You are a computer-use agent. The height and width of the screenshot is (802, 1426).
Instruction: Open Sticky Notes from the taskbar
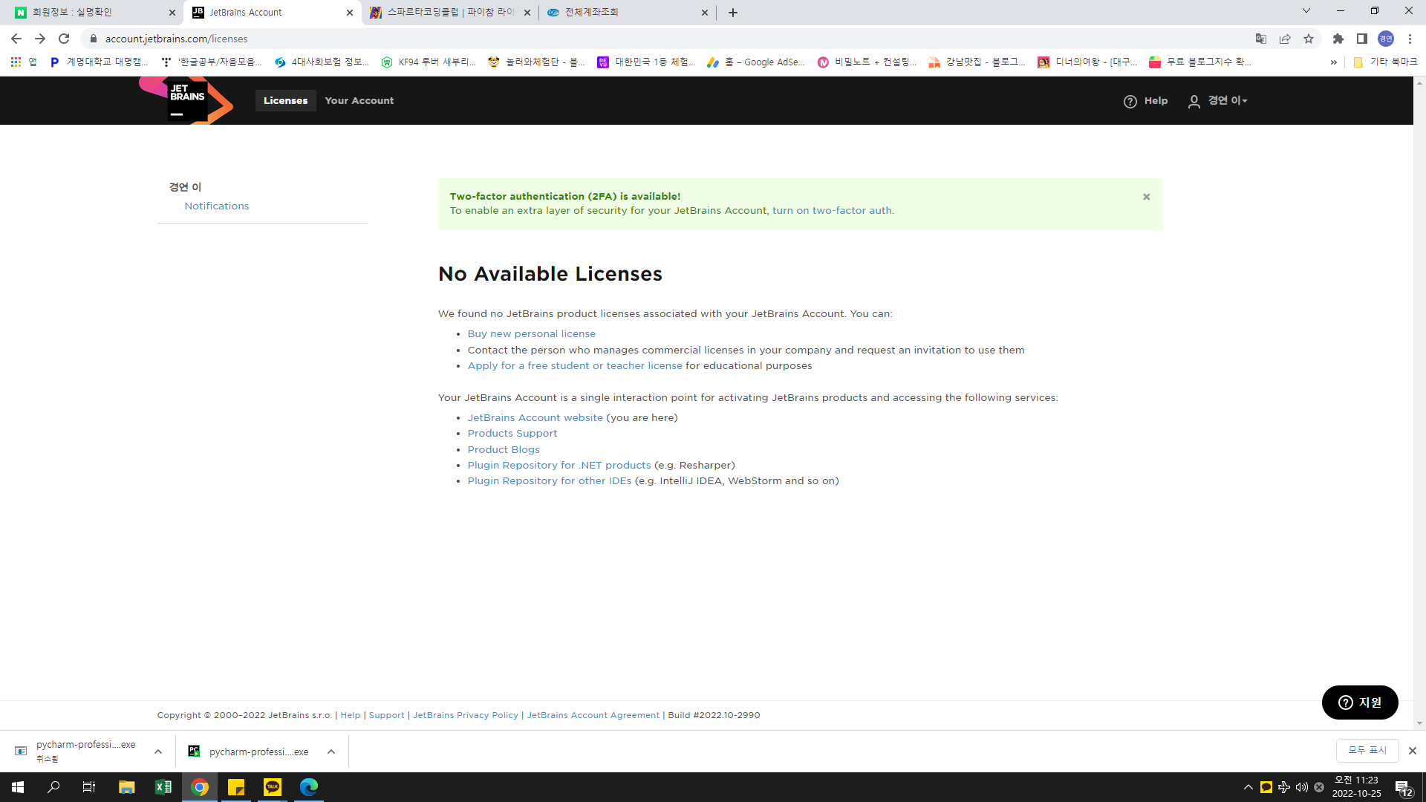coord(236,787)
